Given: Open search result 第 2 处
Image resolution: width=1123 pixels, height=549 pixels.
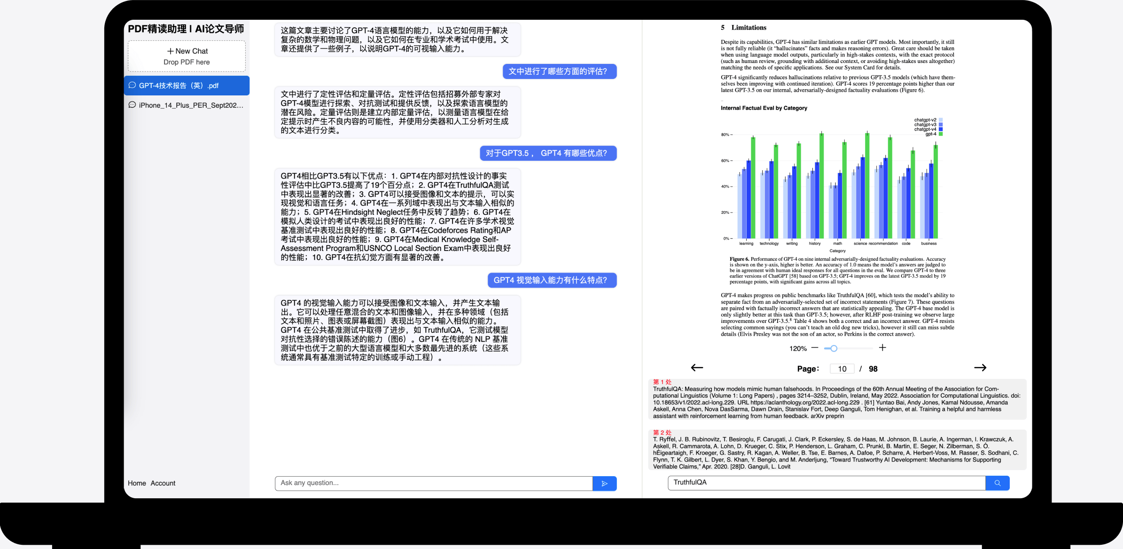Looking at the screenshot, I should [x=662, y=433].
